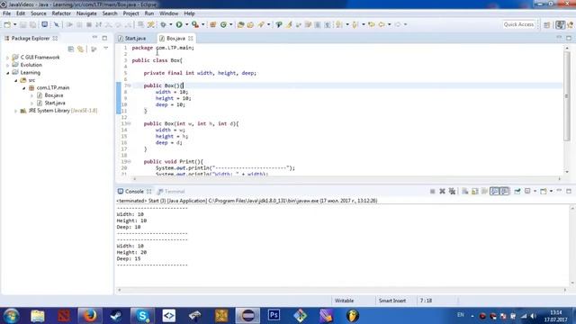Open the Run button dropdown arrow
This screenshot has width=576, height=324.
click(186, 24)
